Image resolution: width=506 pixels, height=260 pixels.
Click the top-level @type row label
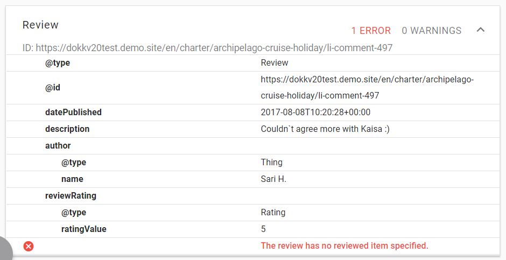point(58,62)
